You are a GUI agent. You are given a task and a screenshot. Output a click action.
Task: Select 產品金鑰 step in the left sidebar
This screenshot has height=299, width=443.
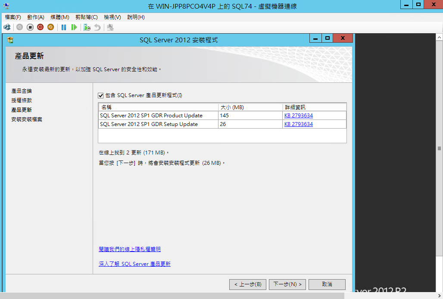point(22,91)
